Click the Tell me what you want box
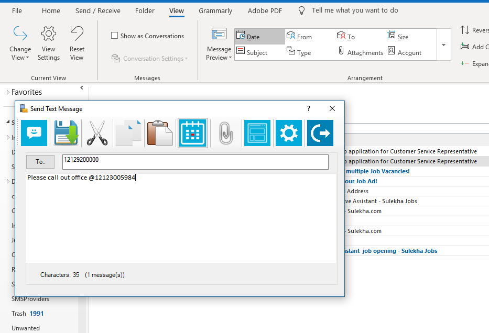The width and height of the screenshot is (489, 333). pos(355,10)
